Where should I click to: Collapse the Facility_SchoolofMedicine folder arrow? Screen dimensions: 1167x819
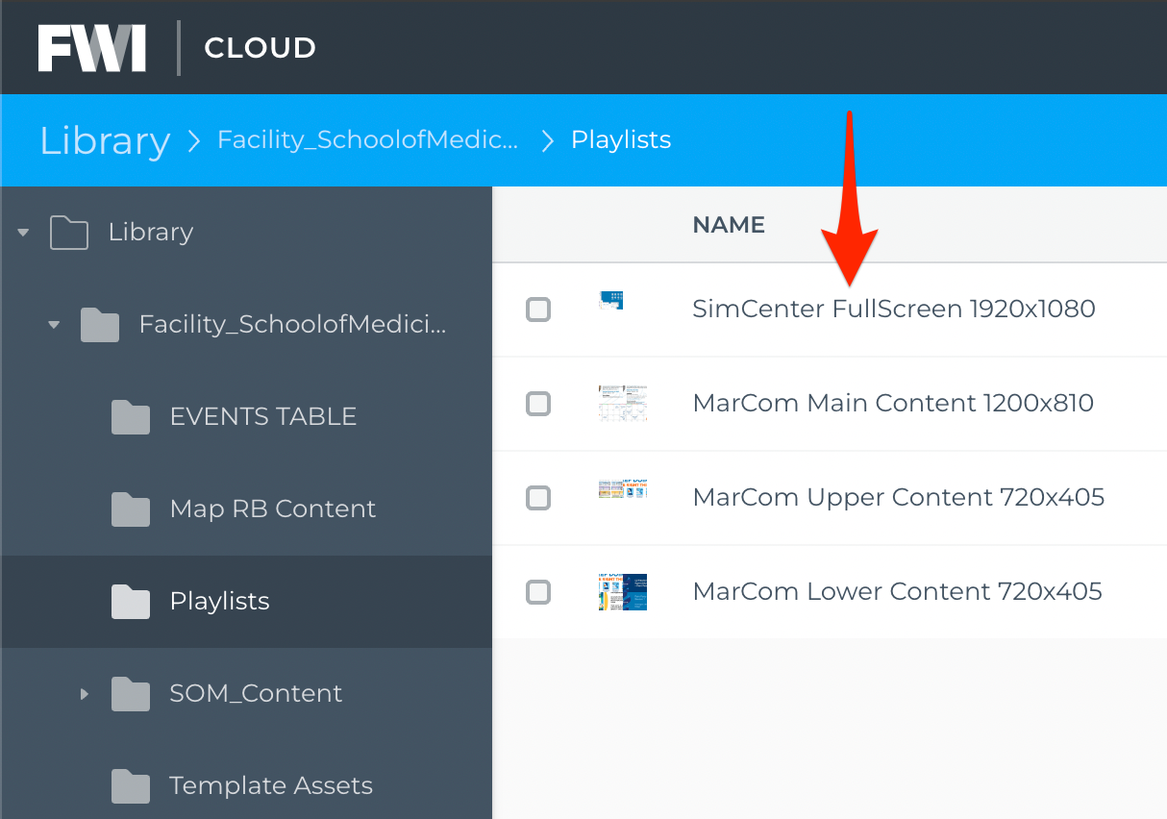click(54, 325)
